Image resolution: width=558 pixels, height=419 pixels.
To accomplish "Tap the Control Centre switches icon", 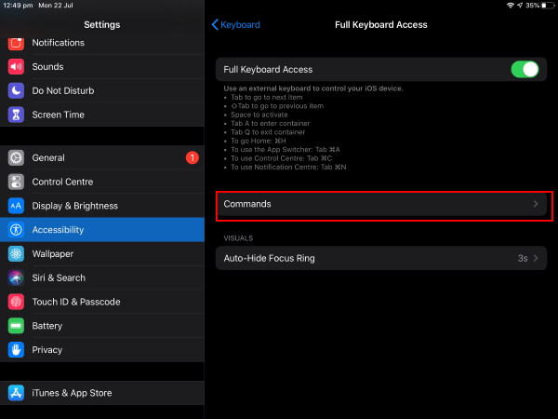I will click(16, 182).
